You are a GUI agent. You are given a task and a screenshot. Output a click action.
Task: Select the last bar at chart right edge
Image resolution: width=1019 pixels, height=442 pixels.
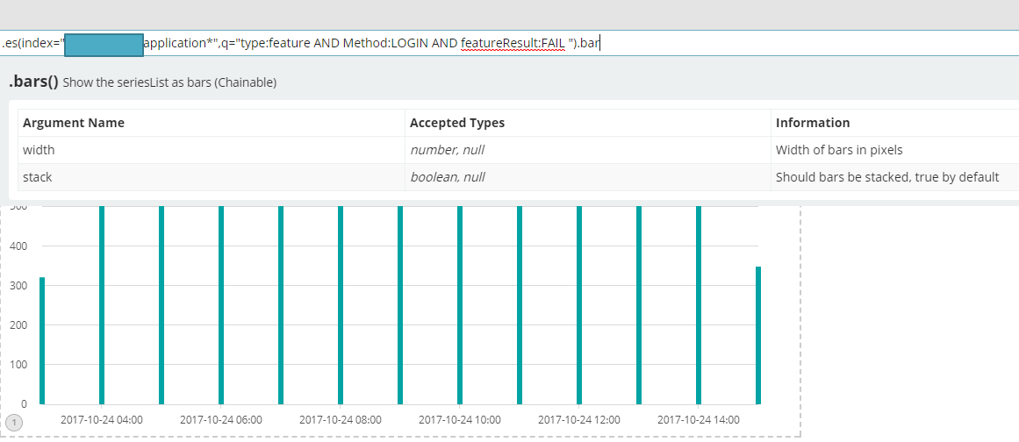click(x=758, y=335)
